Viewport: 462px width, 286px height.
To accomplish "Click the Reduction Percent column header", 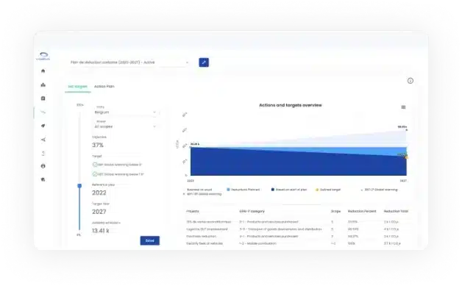I will coord(362,211).
